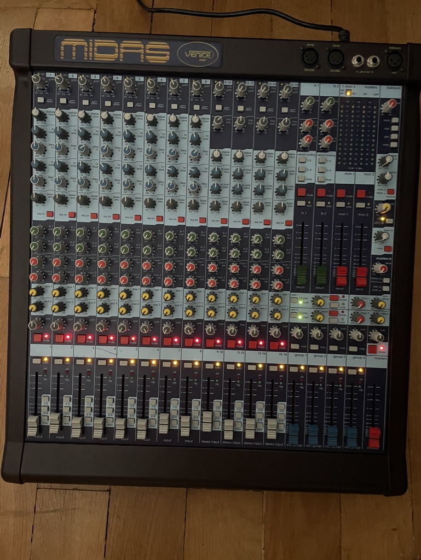Select talkback mas destination button
This screenshot has width=421, height=560.
[394, 144]
